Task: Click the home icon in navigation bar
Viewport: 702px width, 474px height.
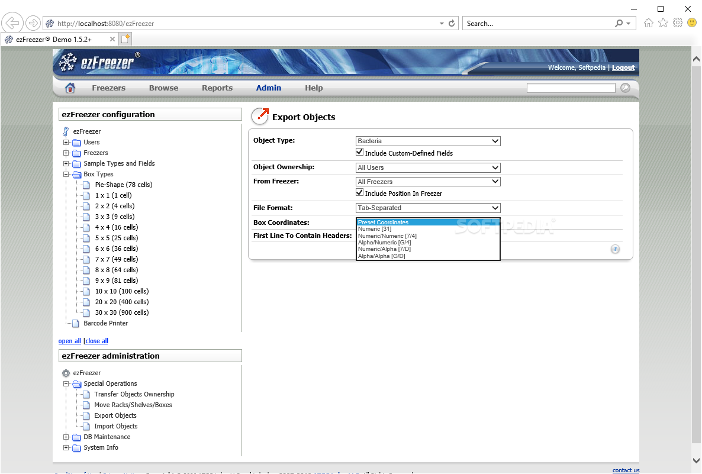Action: 70,88
